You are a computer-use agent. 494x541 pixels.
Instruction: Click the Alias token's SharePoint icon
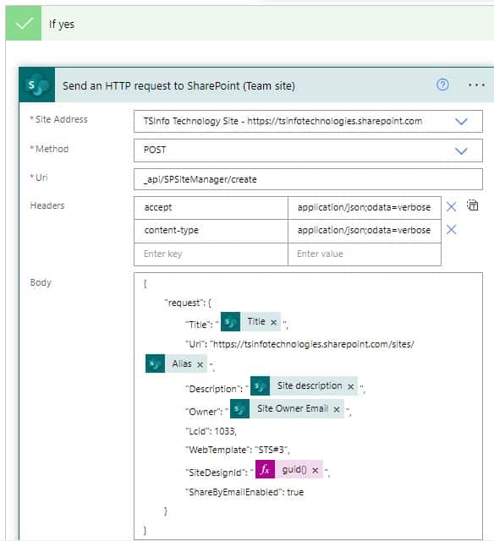coord(155,363)
